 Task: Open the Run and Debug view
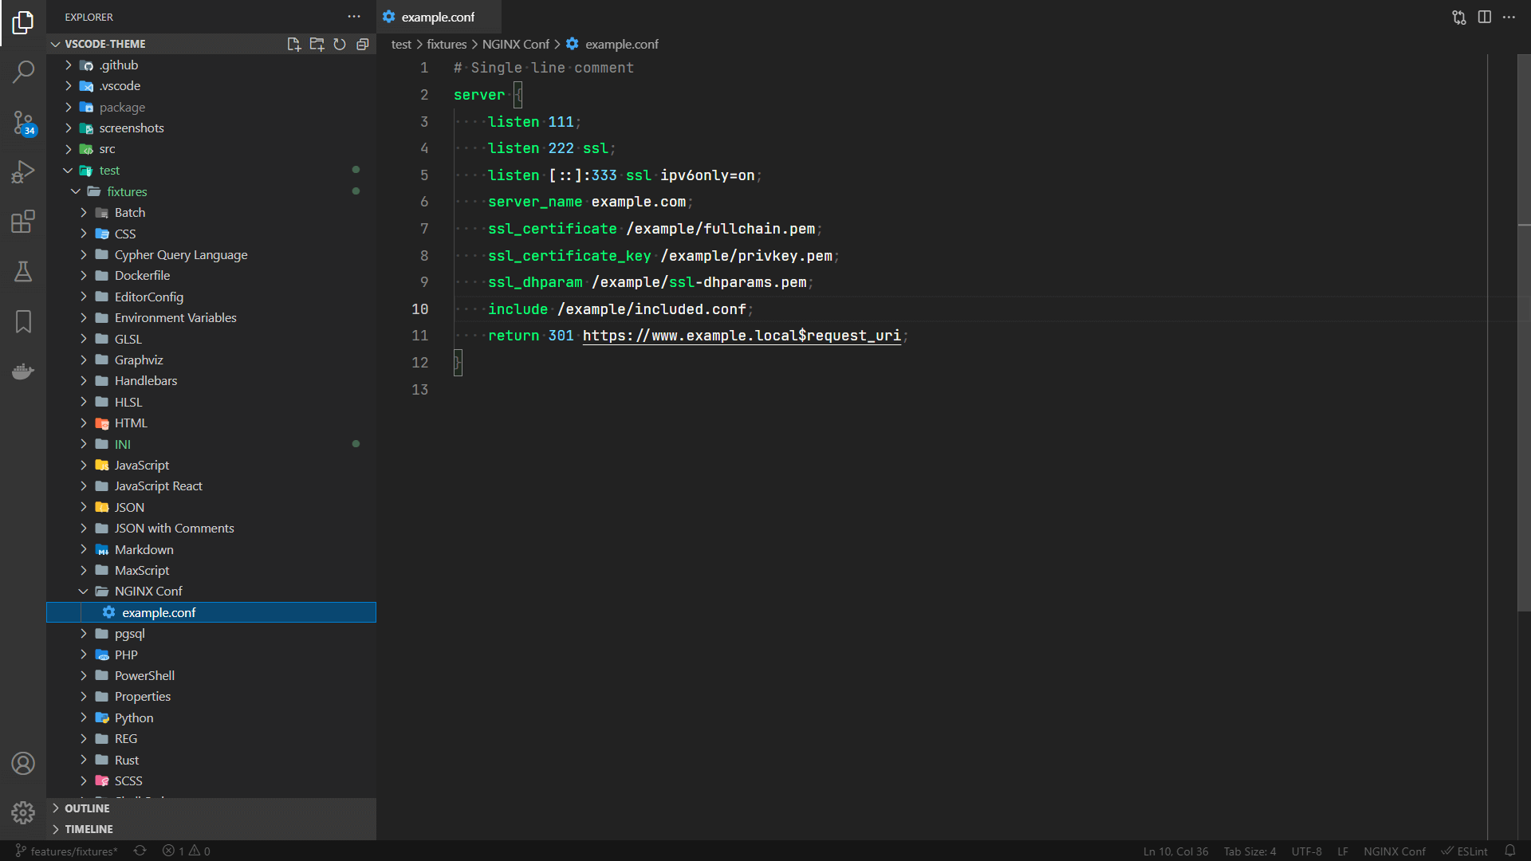[23, 171]
